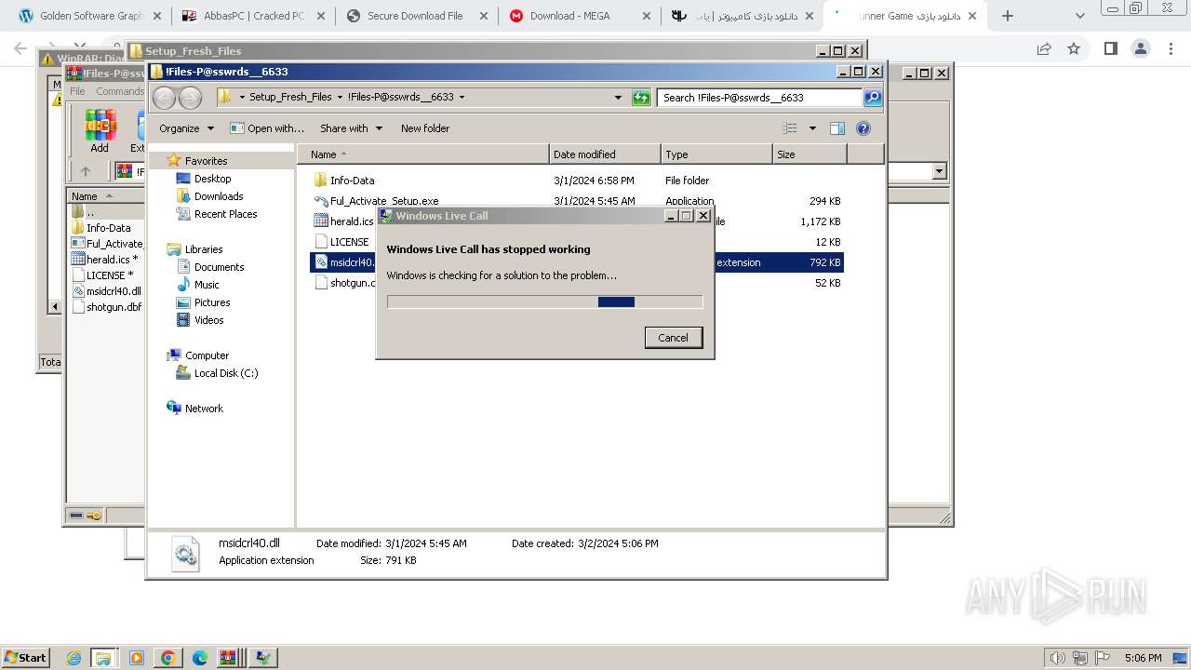The height and width of the screenshot is (670, 1191).
Task: Open the WinRAR address combo dropdown arrow
Action: (x=939, y=171)
